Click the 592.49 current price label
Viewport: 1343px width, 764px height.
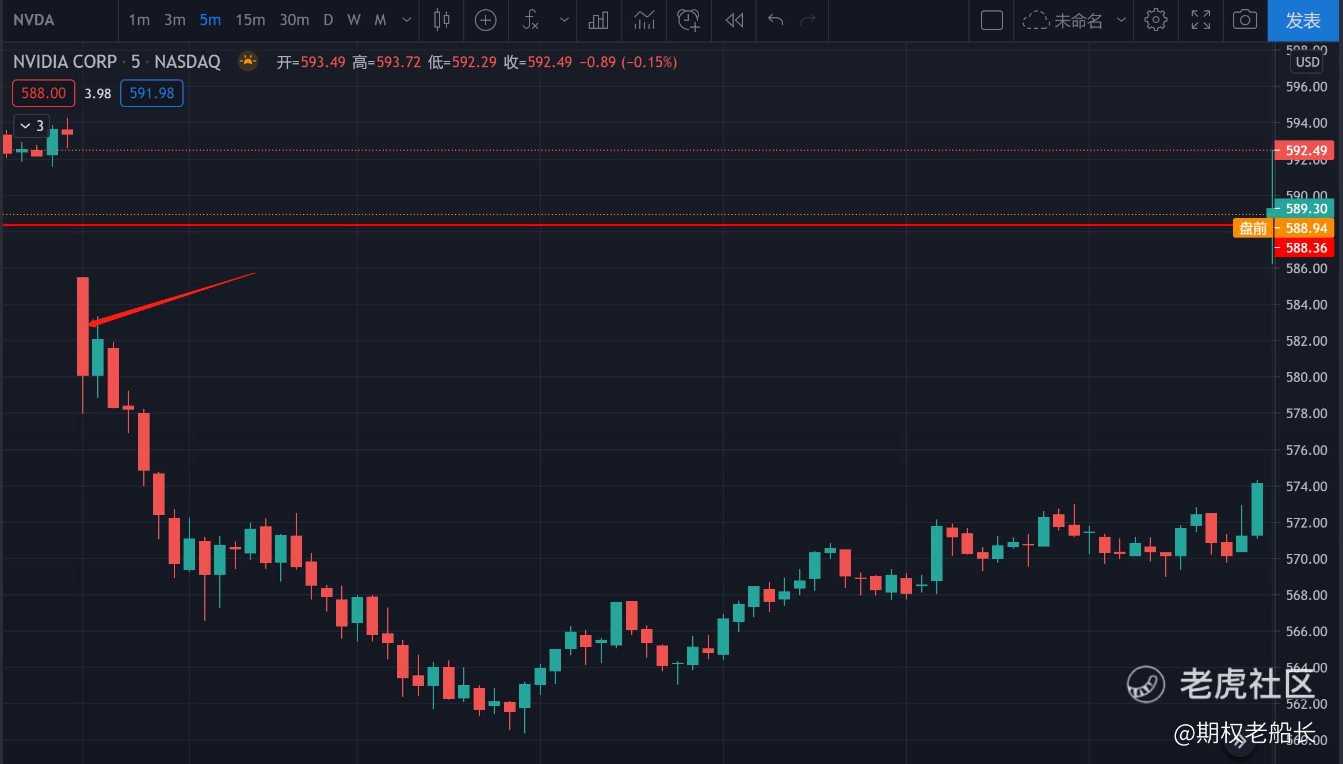point(1304,151)
